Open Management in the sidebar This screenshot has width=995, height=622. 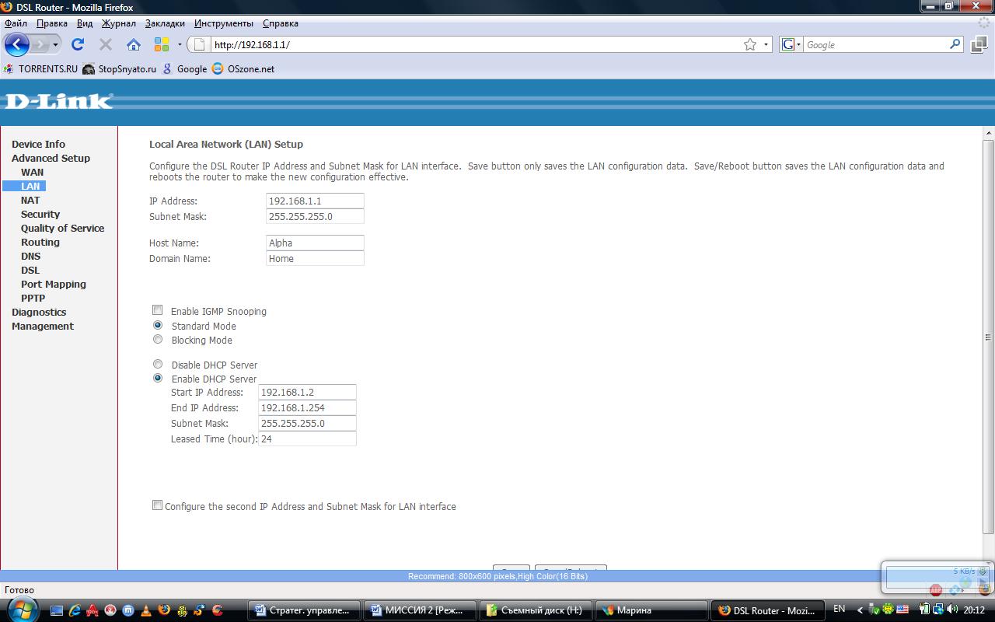coord(43,326)
